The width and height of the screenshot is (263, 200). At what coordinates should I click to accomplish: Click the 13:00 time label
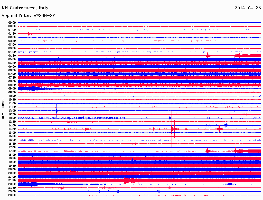(x=12, y=118)
